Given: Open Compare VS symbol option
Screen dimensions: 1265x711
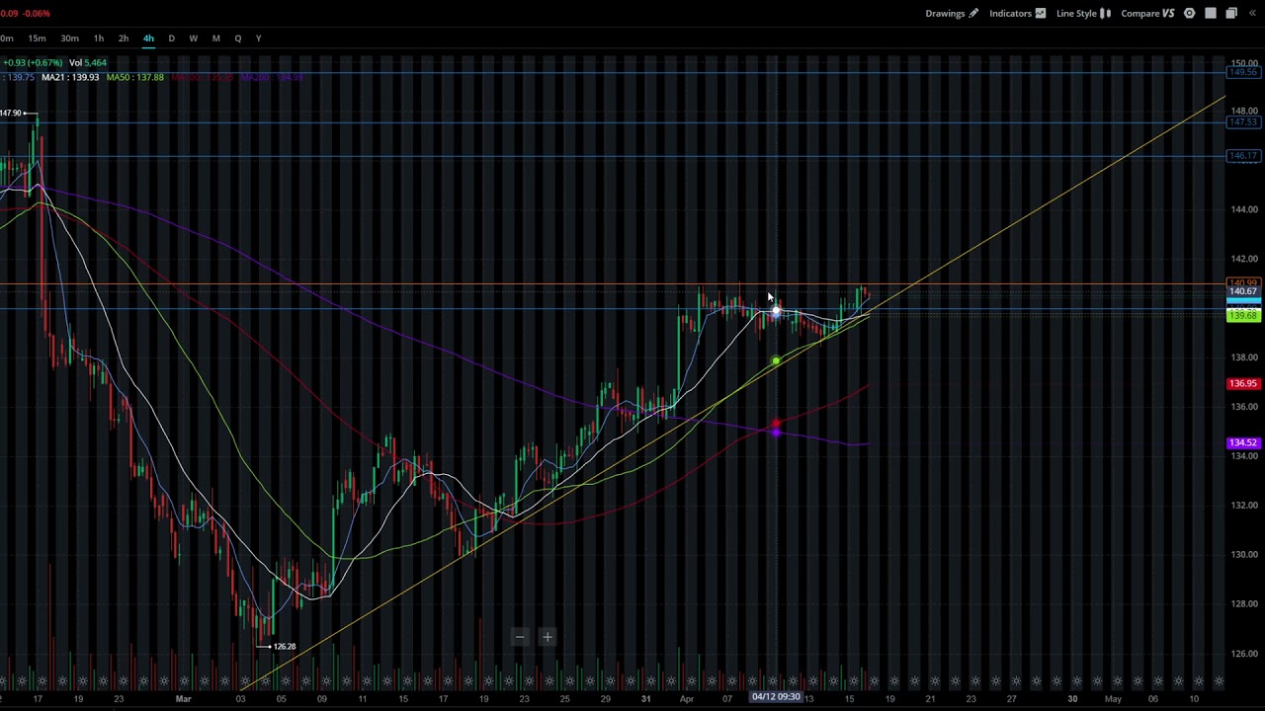Looking at the screenshot, I should coord(1147,13).
